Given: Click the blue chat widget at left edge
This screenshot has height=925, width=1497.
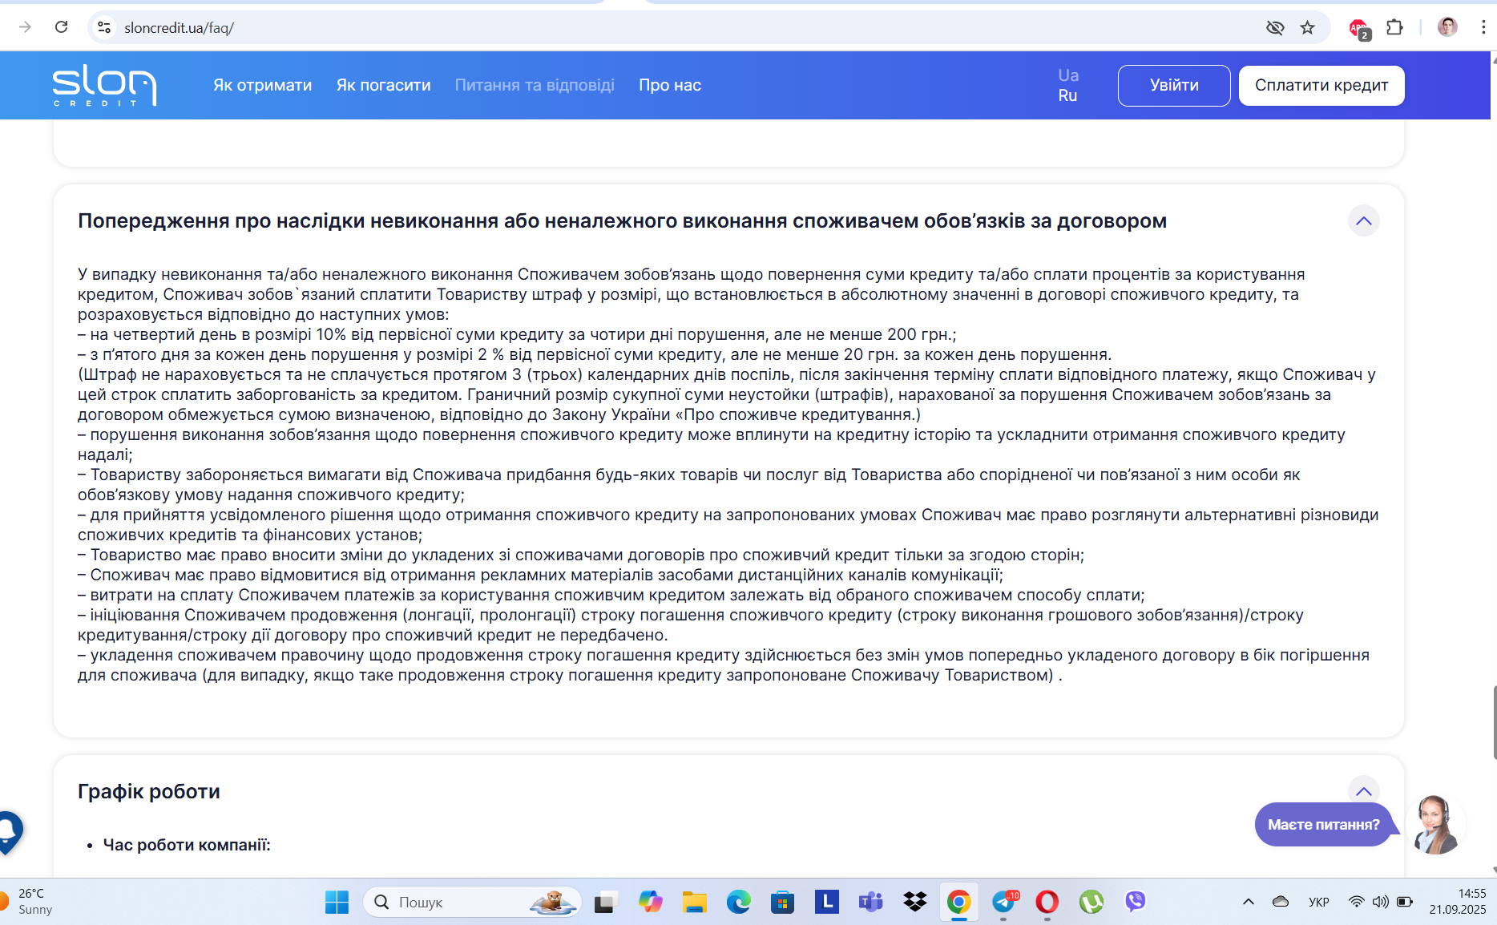Looking at the screenshot, I should (10, 831).
